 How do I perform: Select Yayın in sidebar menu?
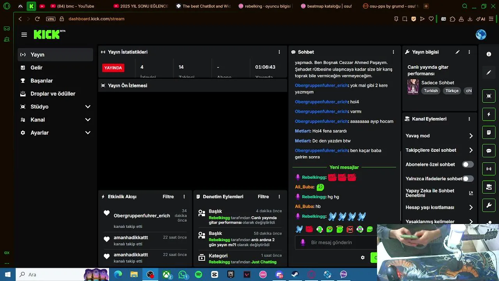(x=55, y=55)
